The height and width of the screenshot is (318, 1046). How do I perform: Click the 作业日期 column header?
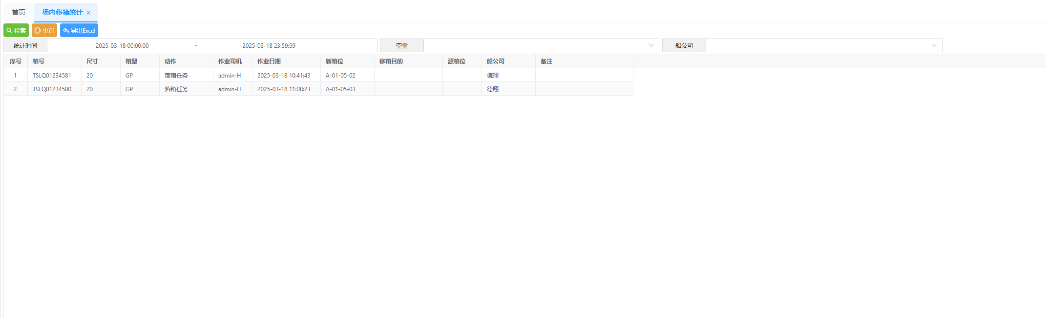point(269,61)
